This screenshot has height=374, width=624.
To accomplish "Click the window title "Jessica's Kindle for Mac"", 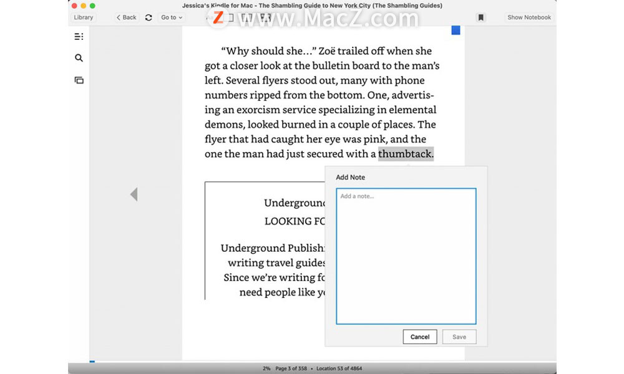I will pyautogui.click(x=217, y=6).
